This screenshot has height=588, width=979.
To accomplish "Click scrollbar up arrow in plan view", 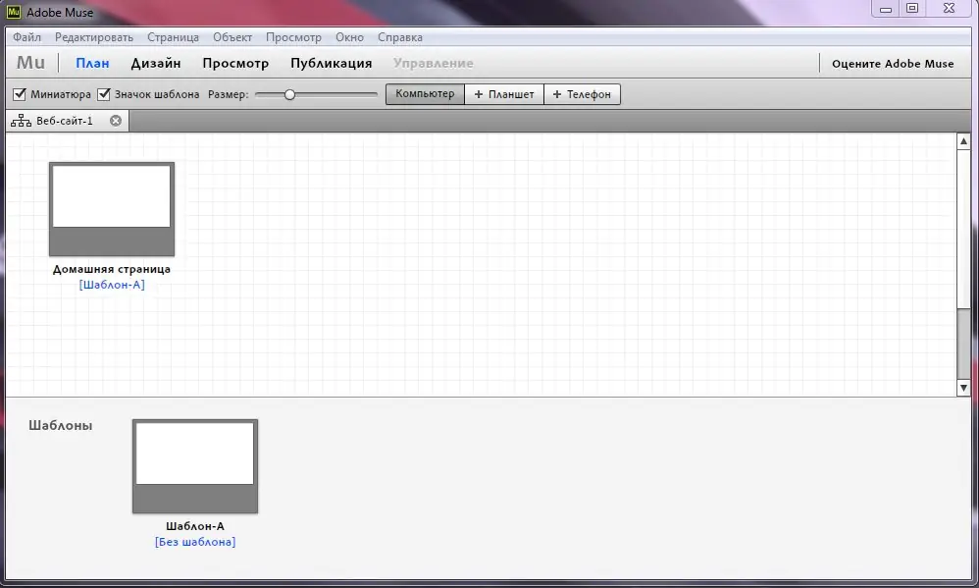I will (963, 141).
